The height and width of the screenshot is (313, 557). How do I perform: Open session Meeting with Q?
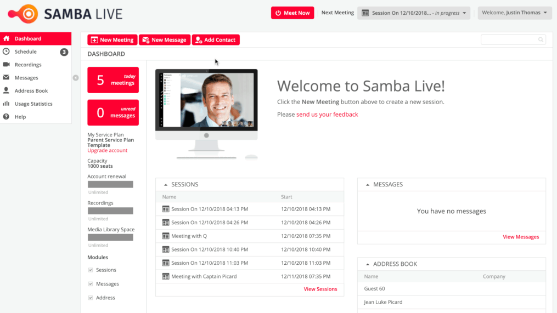pyautogui.click(x=189, y=236)
